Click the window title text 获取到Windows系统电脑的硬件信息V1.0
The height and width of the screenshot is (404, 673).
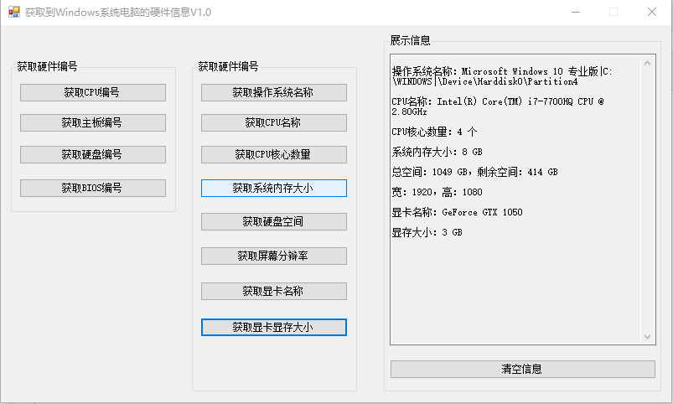pos(118,12)
